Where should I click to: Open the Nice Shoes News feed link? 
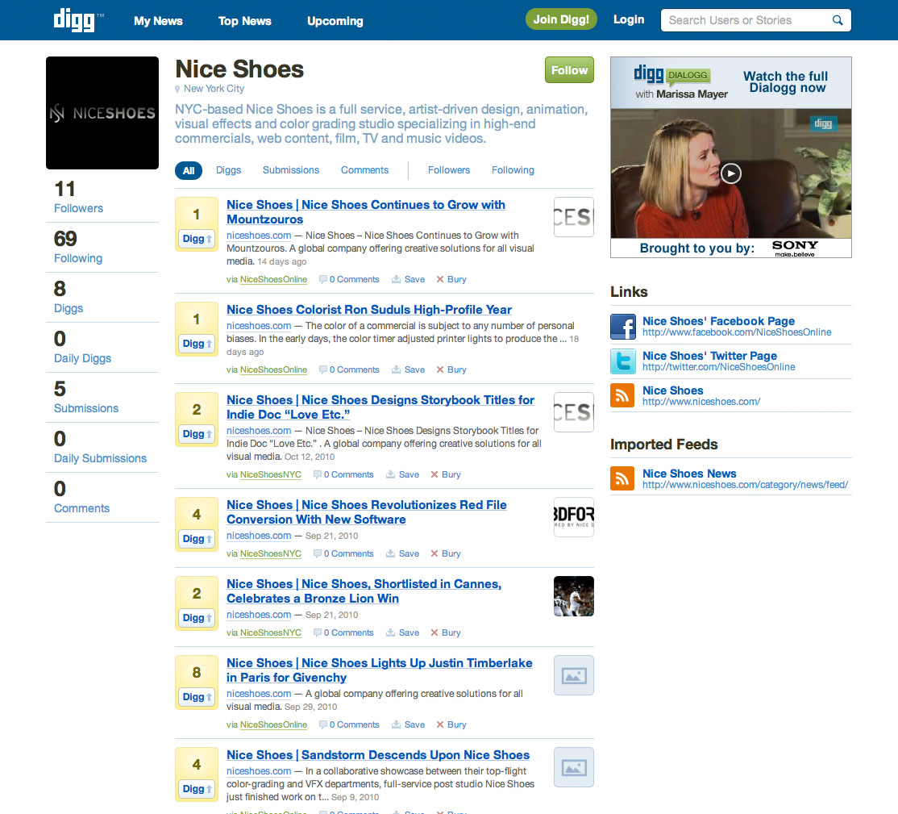[x=689, y=474]
